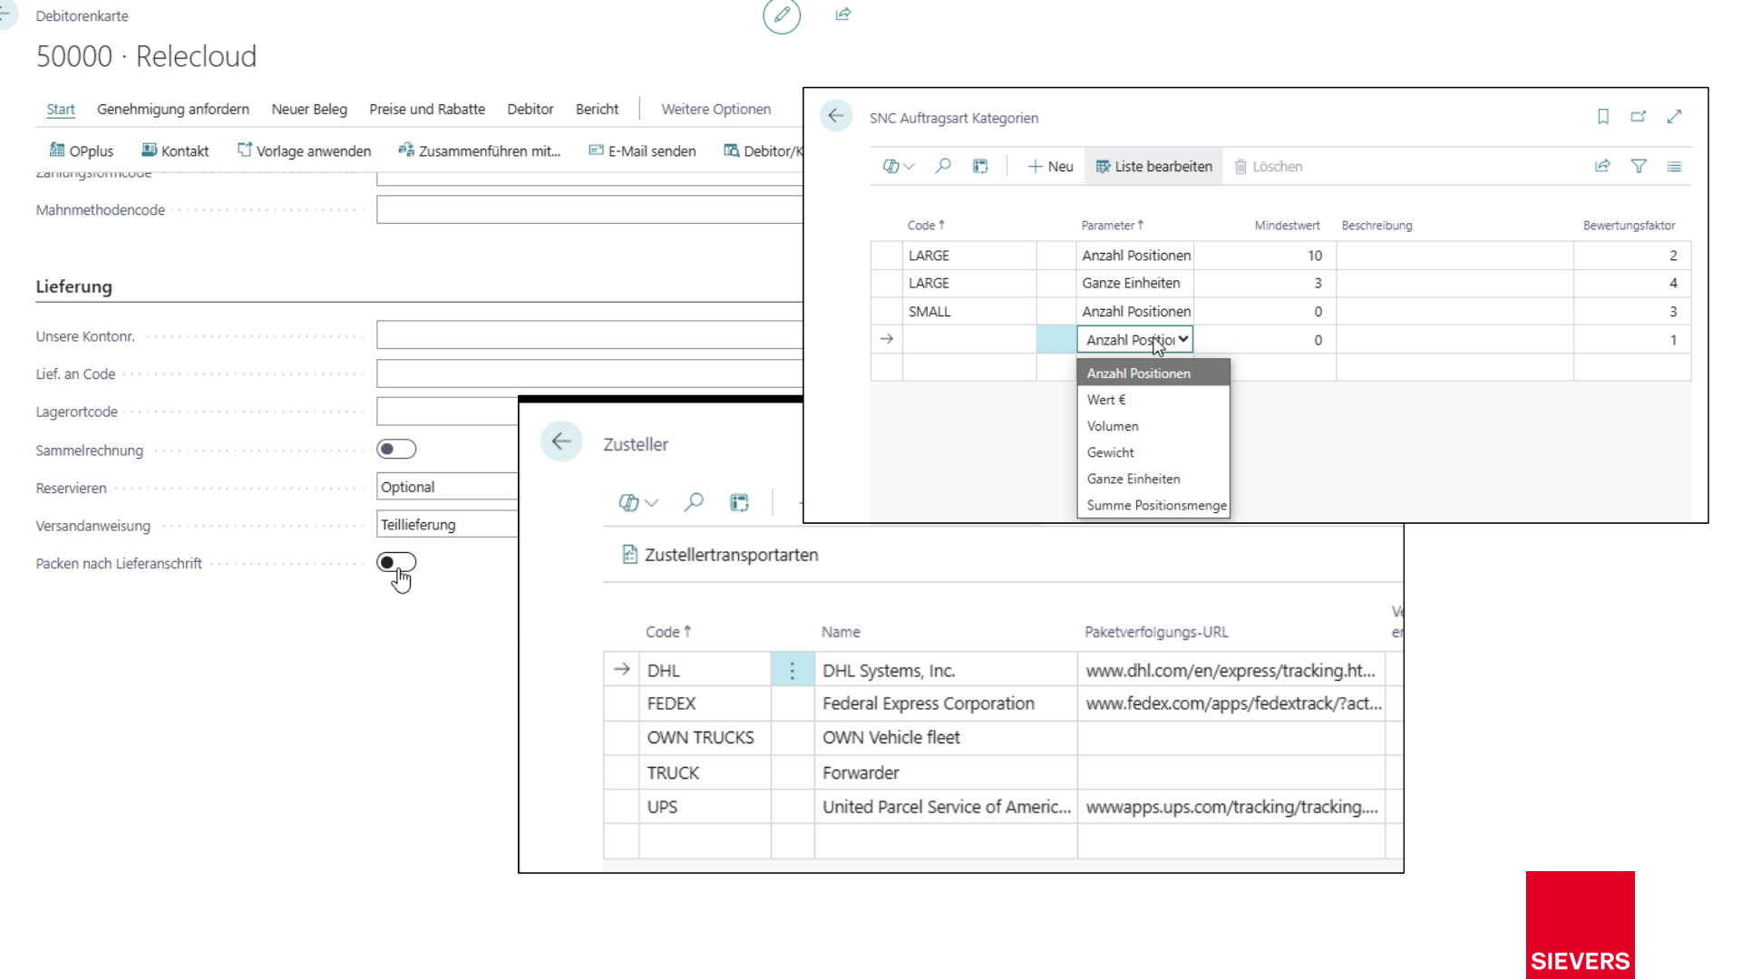Open Preise und Rabatte menu
Image resolution: width=1741 pixels, height=979 pixels.
(x=427, y=109)
